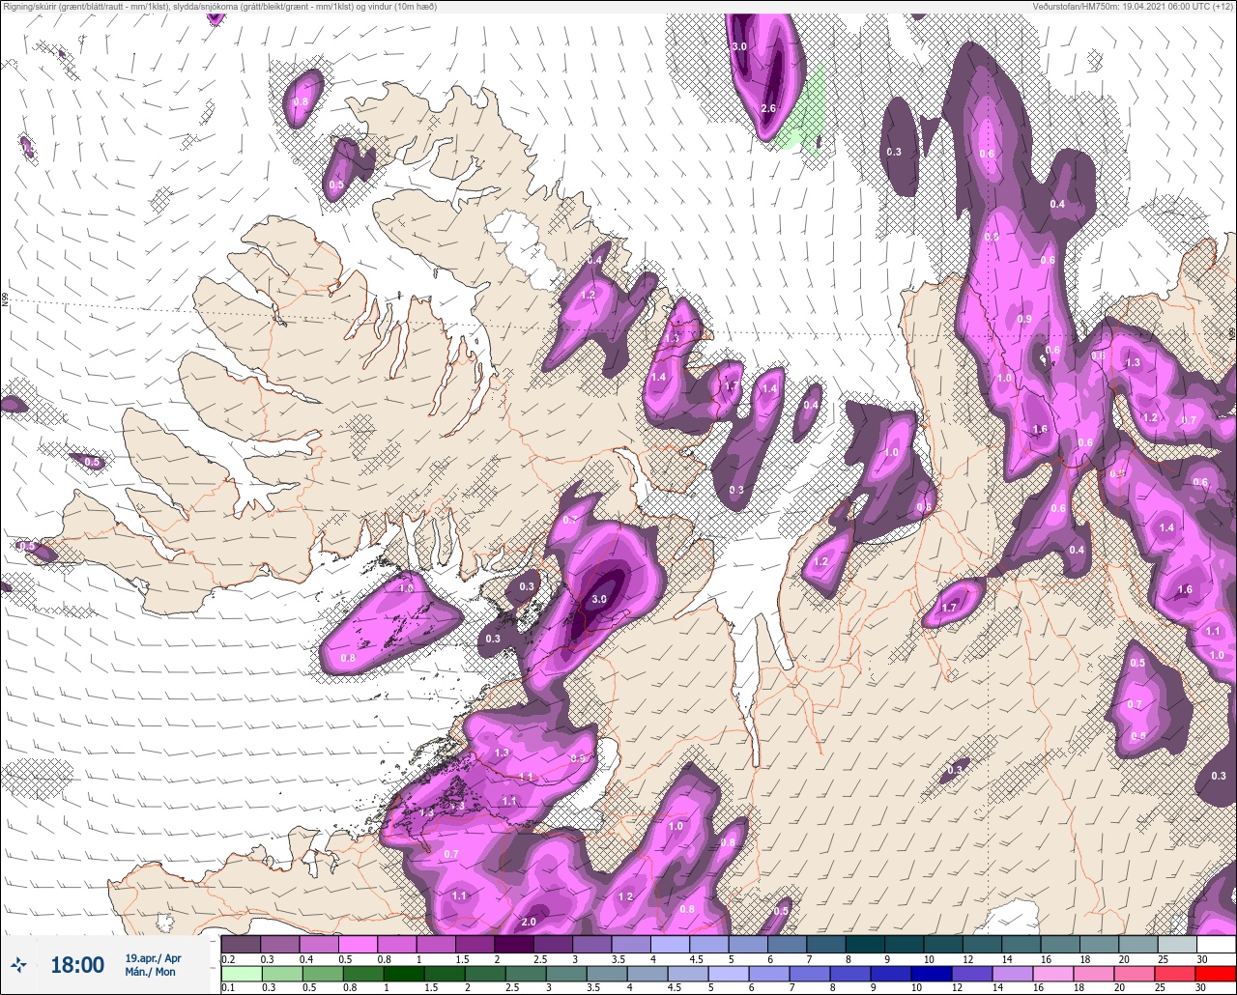Select the pale green rain-scale swatch labeled 0.1

(241, 973)
